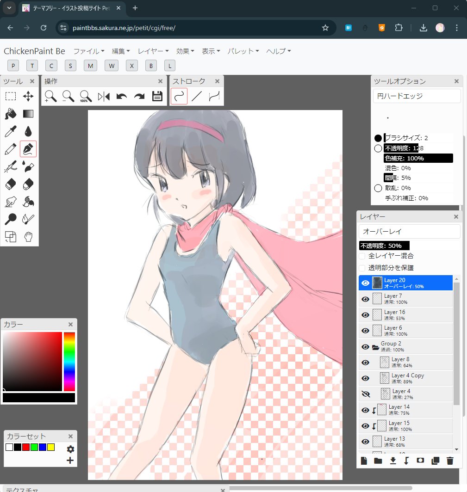Image resolution: width=467 pixels, height=492 pixels.
Task: Select the move tool
Action: [x=28, y=96]
